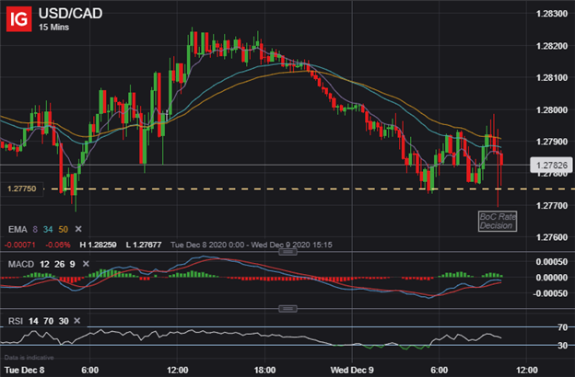575x377 pixels.
Task: Select the BoC Rate Decision annotation
Action: tap(498, 221)
